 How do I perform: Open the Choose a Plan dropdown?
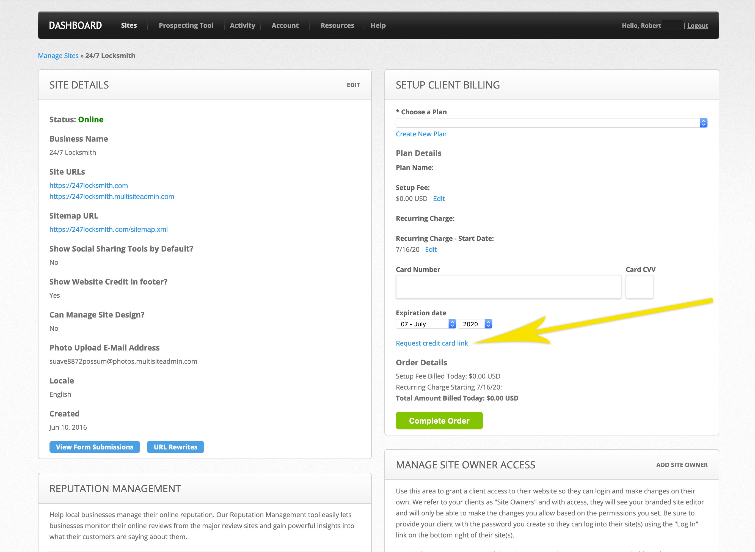tap(550, 123)
